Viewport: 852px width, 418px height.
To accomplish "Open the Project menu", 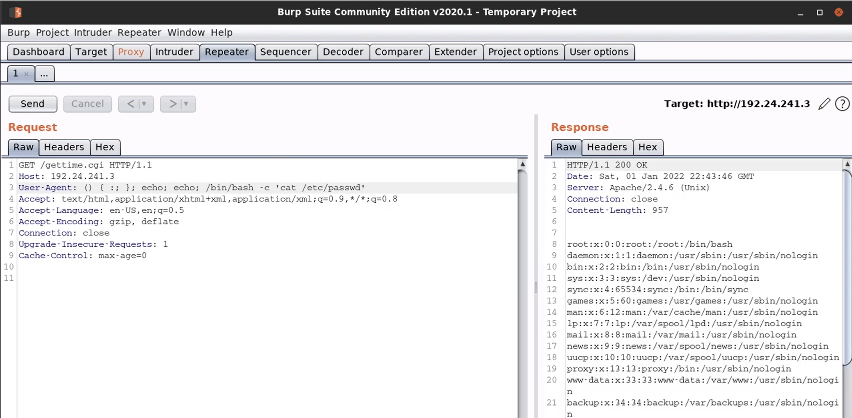I will tap(52, 32).
